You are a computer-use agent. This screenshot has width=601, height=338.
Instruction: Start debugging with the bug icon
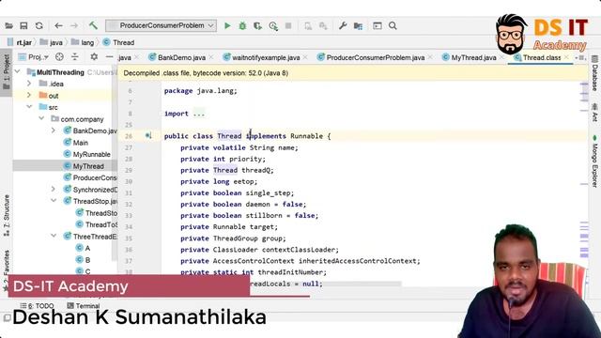(x=242, y=25)
